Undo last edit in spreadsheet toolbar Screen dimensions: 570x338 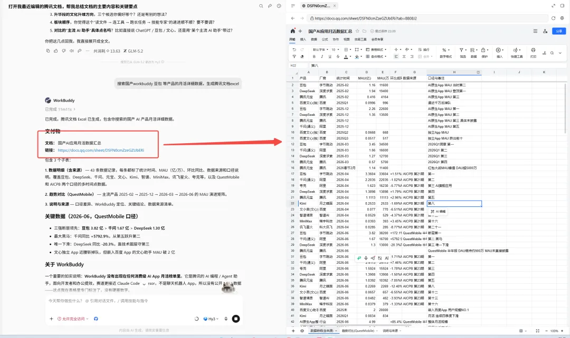click(x=294, y=49)
